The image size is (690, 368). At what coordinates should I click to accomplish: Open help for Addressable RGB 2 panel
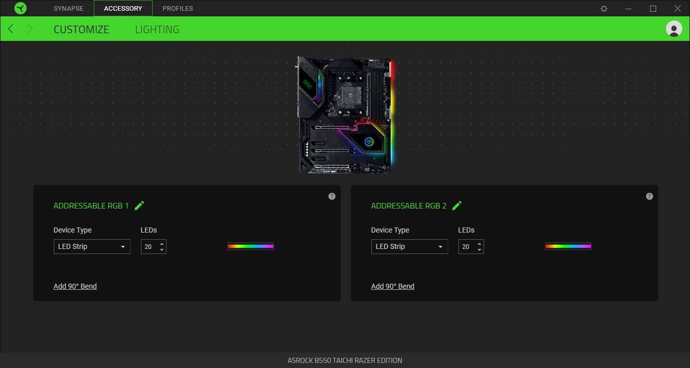click(x=650, y=196)
